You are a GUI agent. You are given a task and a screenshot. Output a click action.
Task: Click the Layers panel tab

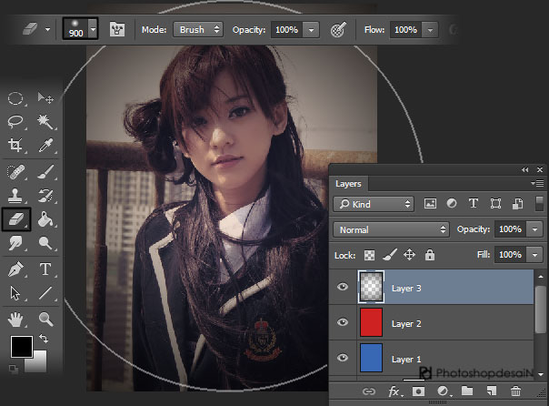349,183
